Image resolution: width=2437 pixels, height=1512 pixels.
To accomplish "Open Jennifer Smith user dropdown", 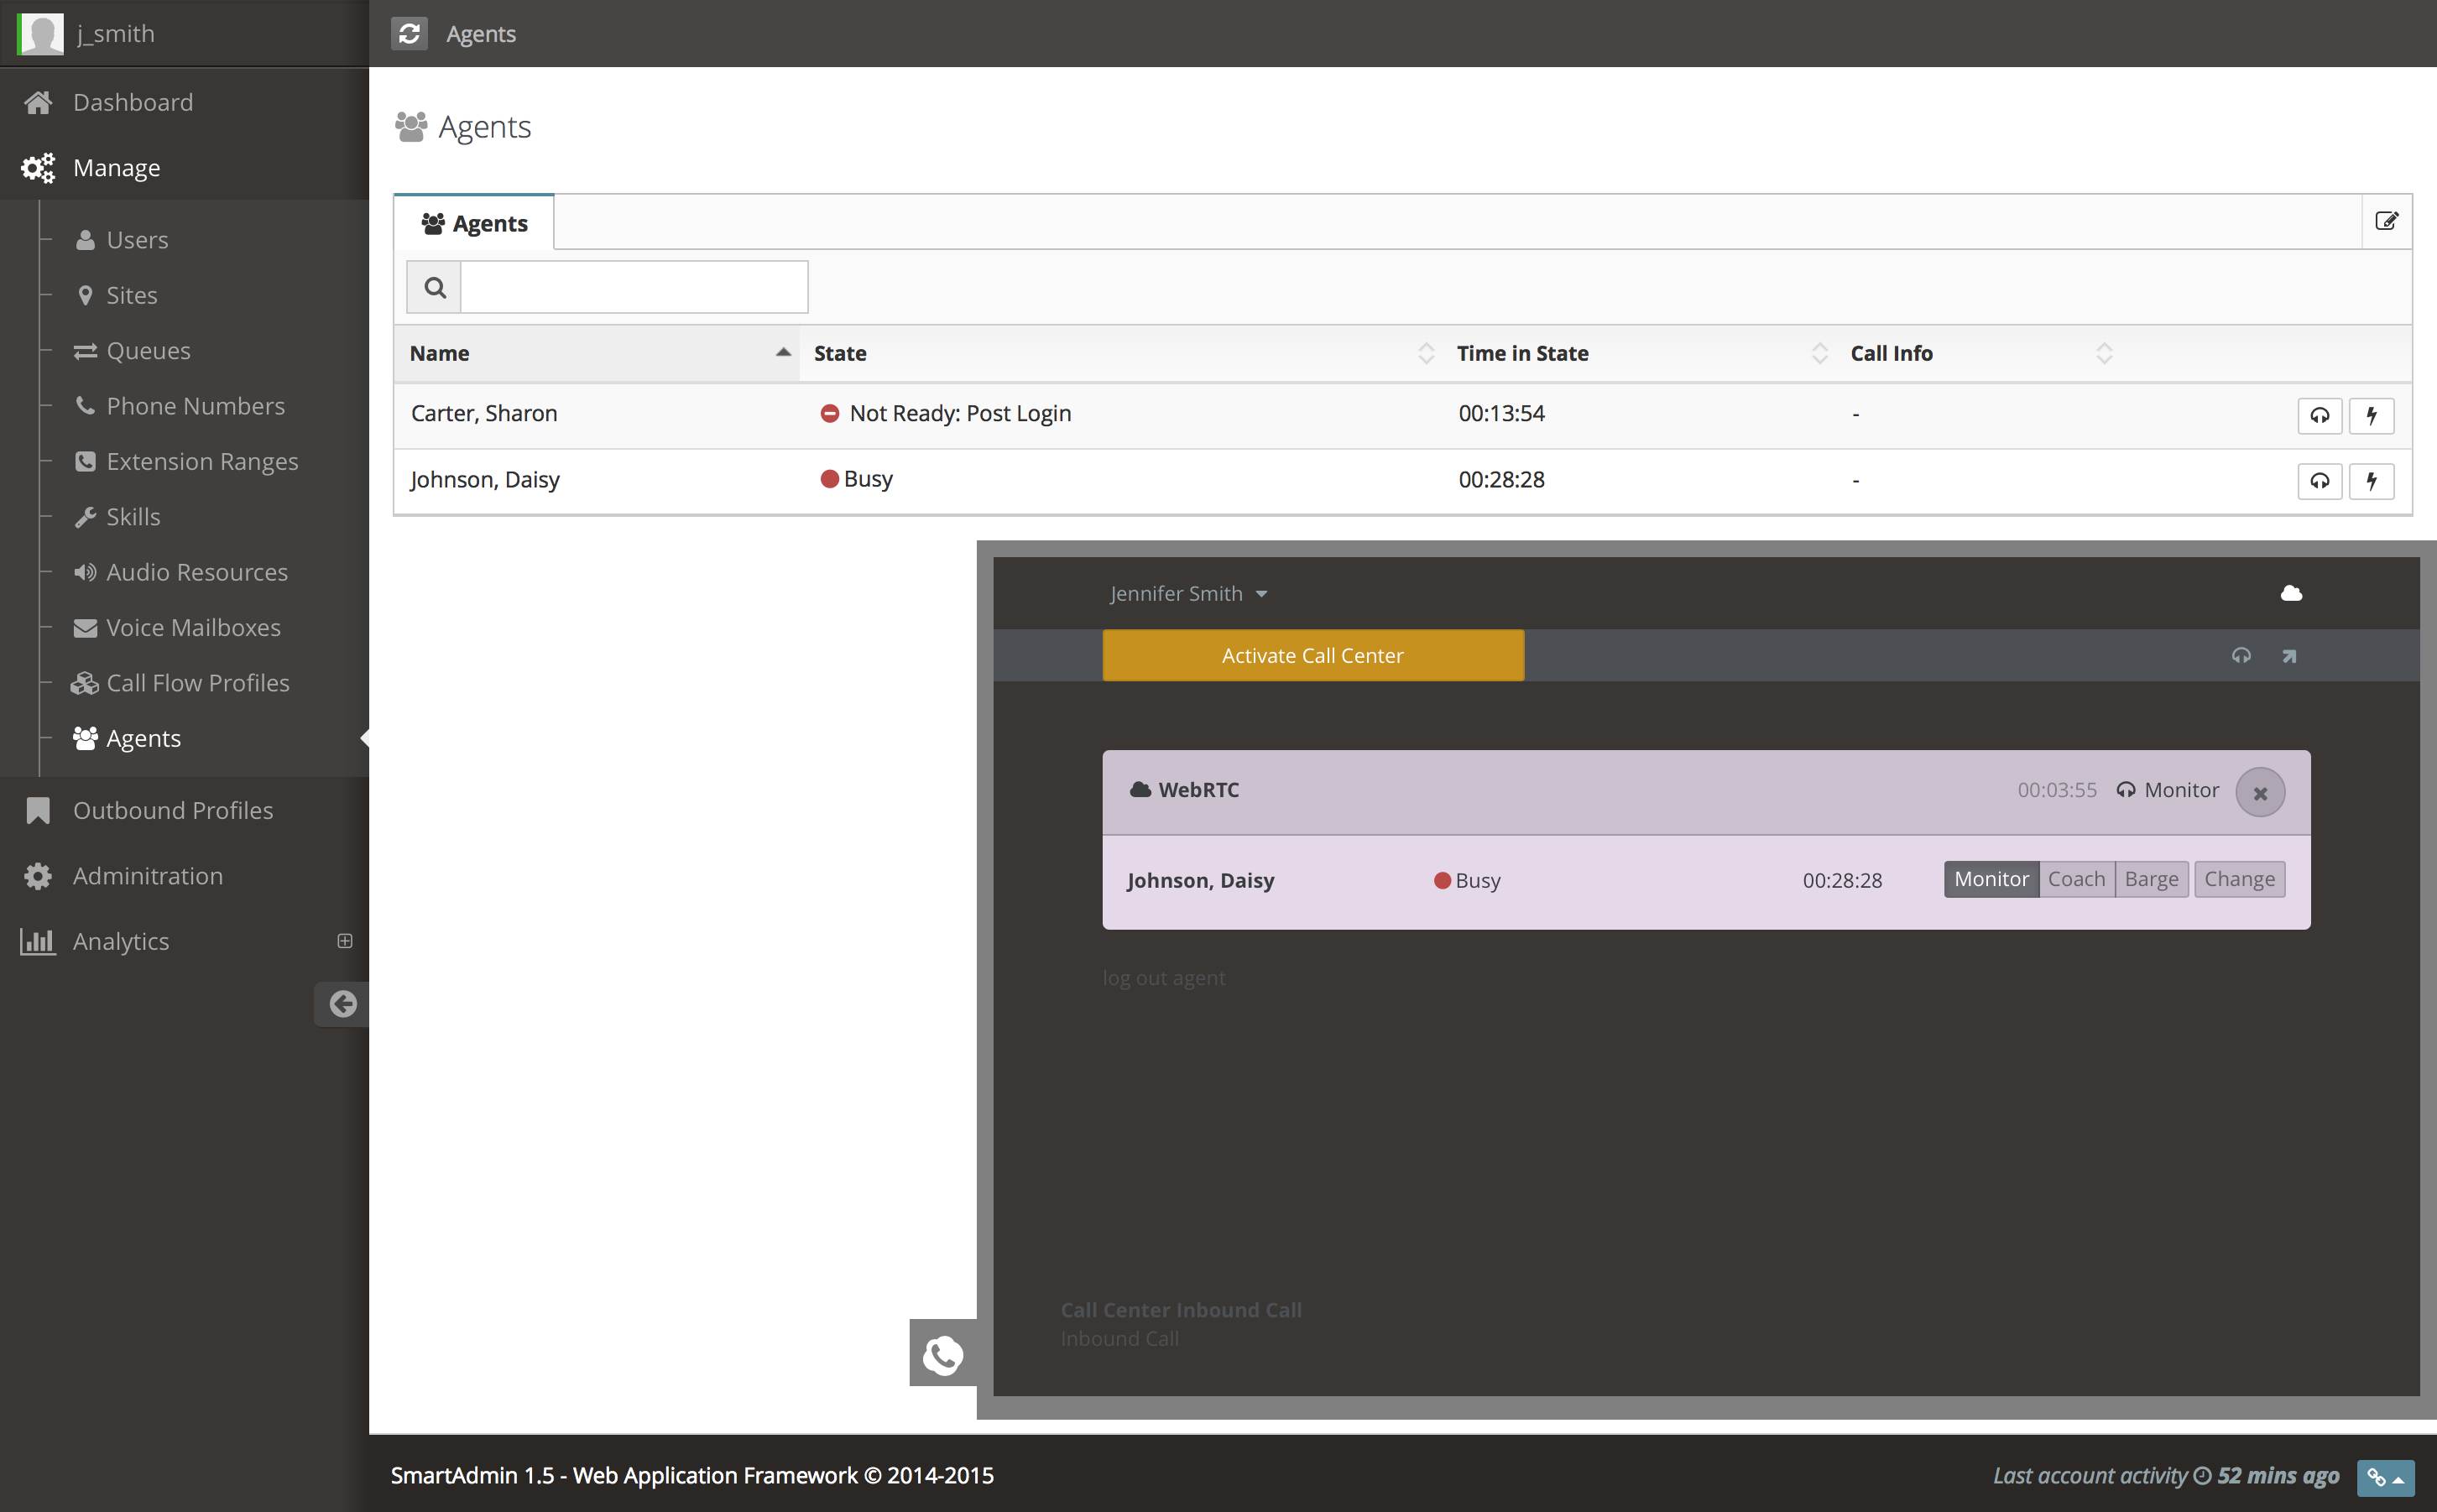I will pos(1188,593).
